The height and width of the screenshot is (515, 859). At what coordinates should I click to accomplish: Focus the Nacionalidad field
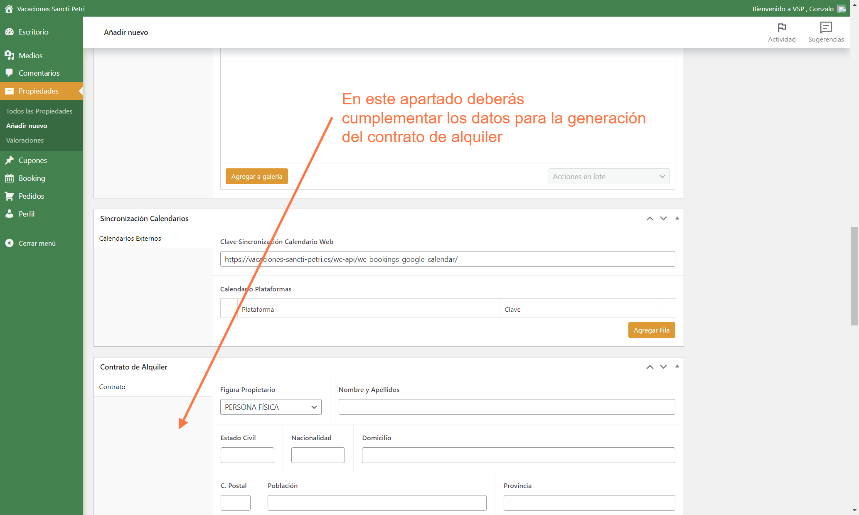(x=318, y=455)
